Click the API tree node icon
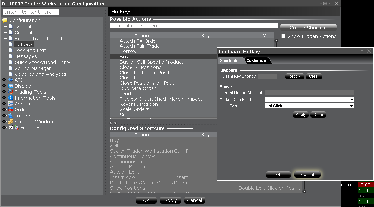374x207 pixels. pyautogui.click(x=11, y=80)
